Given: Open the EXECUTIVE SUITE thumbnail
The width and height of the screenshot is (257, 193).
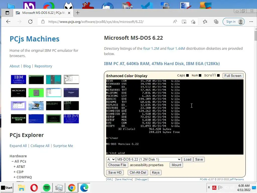Looking at the screenshot, I should point(19,119).
